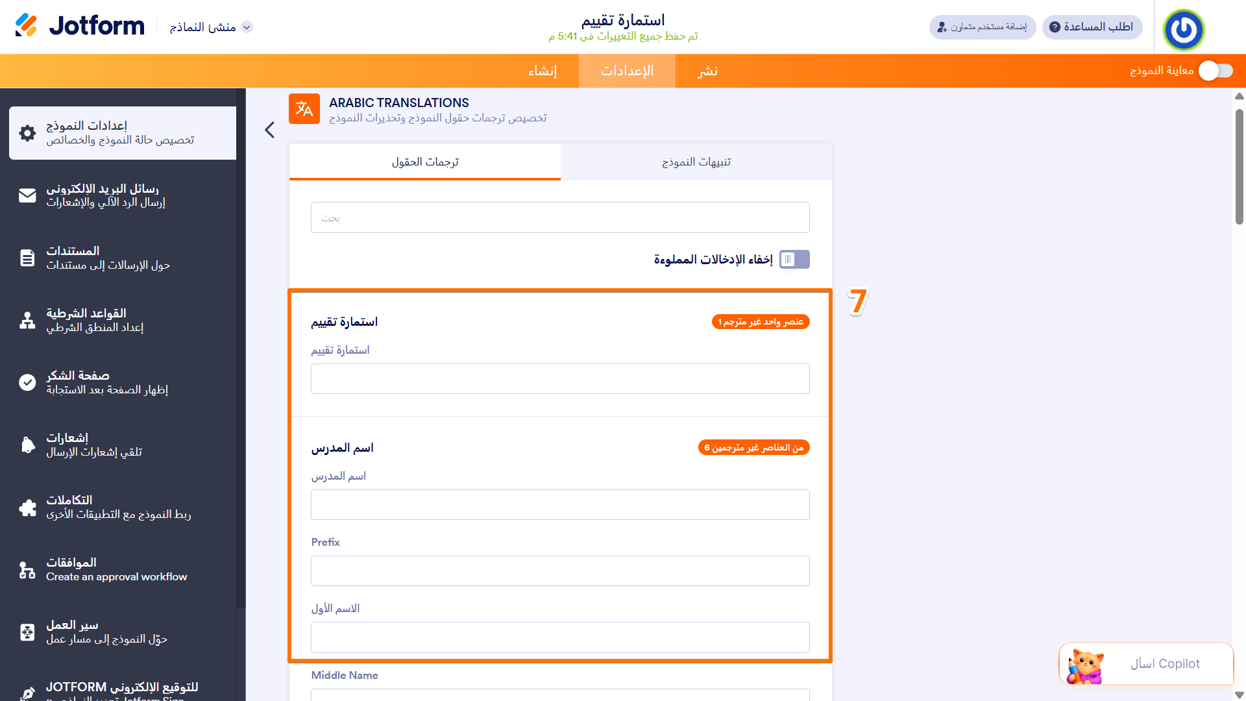The width and height of the screenshot is (1246, 701).
Task: Open صفحة الشكر checkmark icon
Action: [27, 382]
